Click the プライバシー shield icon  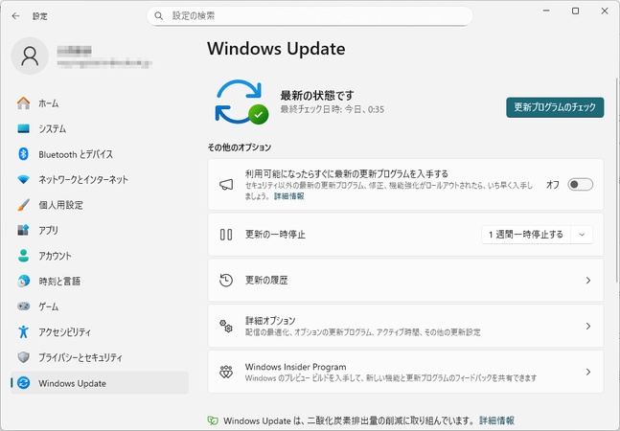pos(23,357)
